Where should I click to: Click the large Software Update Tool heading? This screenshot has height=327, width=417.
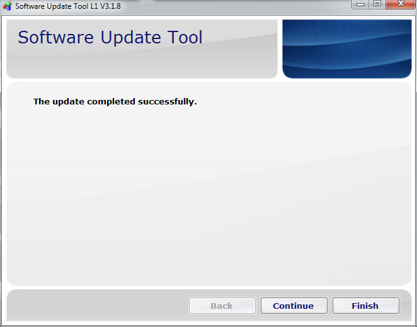110,38
